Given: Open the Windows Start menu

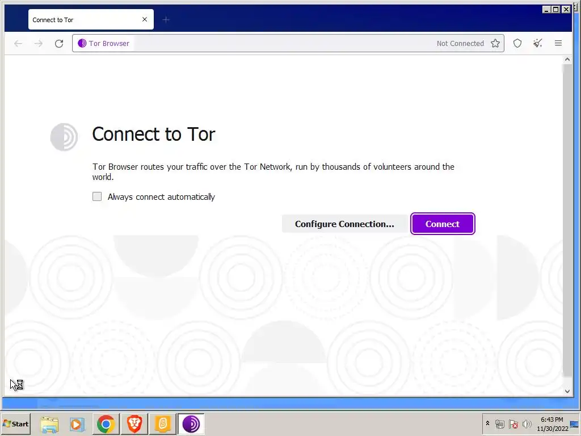Looking at the screenshot, I should pyautogui.click(x=15, y=424).
